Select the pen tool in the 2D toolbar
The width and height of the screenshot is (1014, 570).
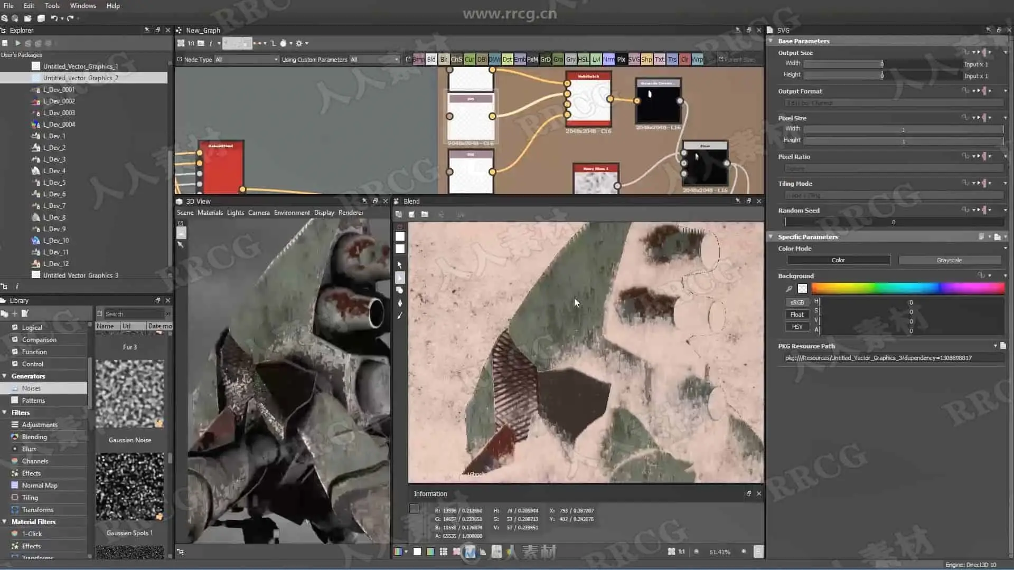pyautogui.click(x=400, y=303)
